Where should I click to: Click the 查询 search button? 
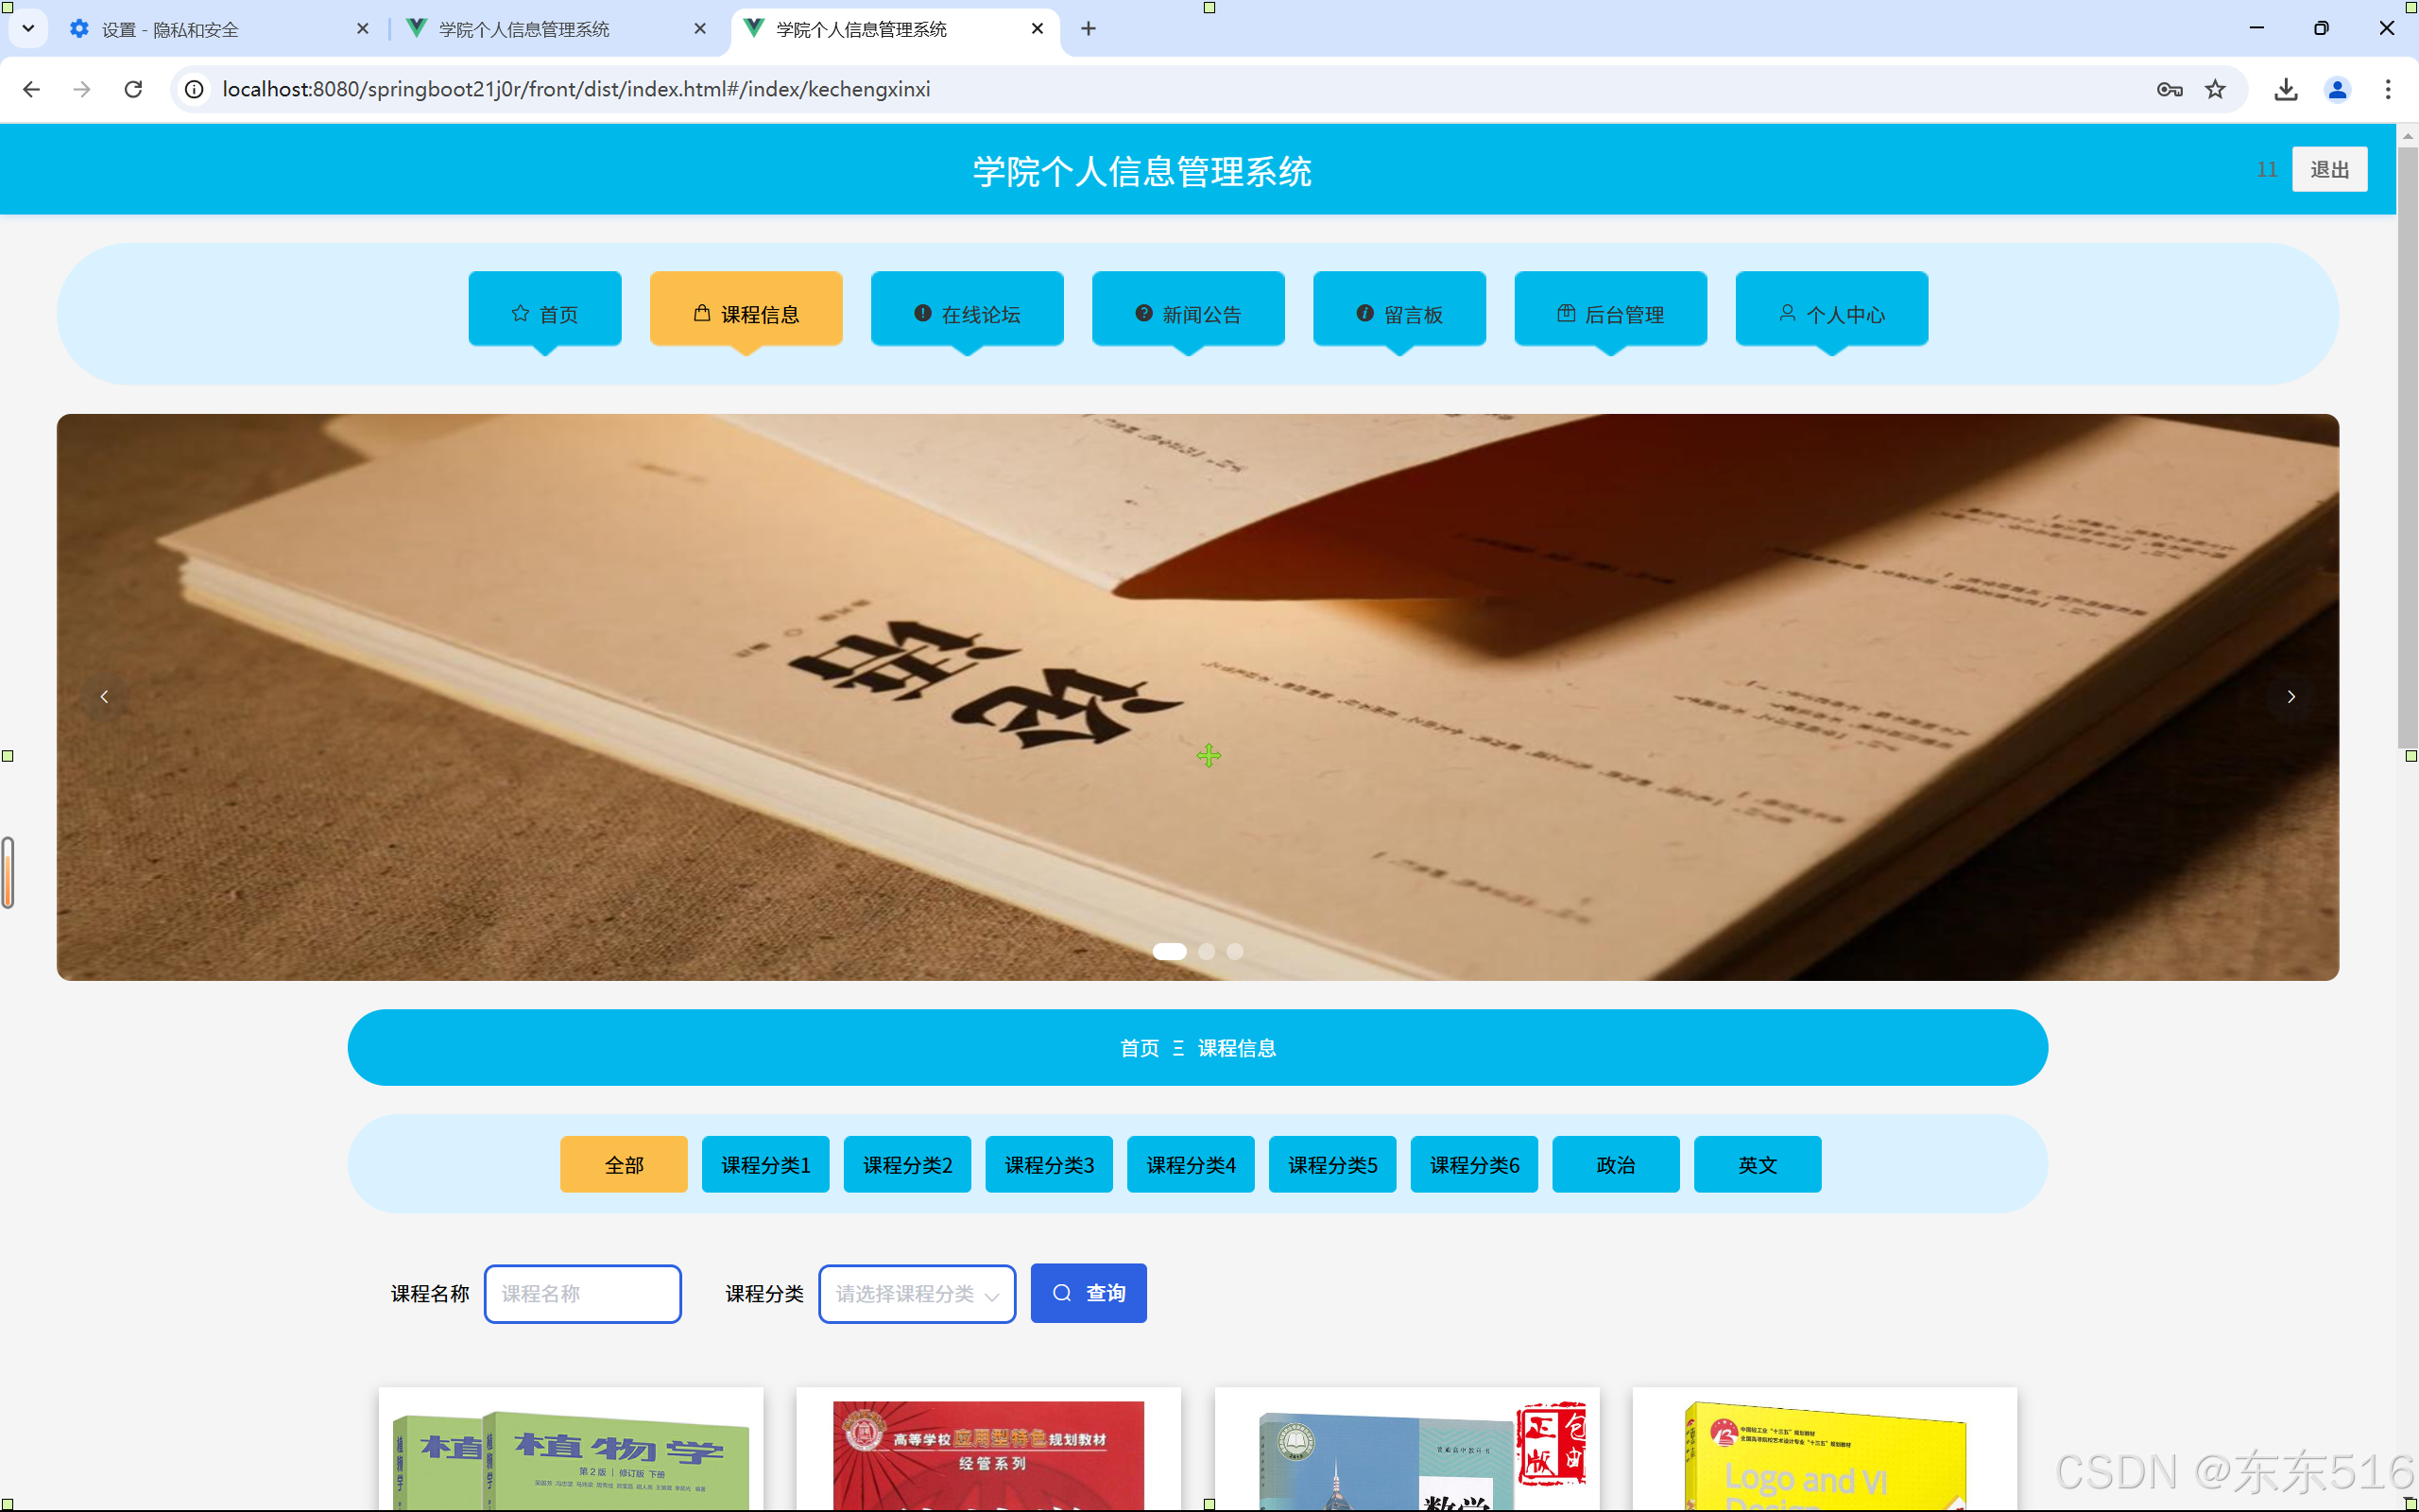coord(1089,1293)
